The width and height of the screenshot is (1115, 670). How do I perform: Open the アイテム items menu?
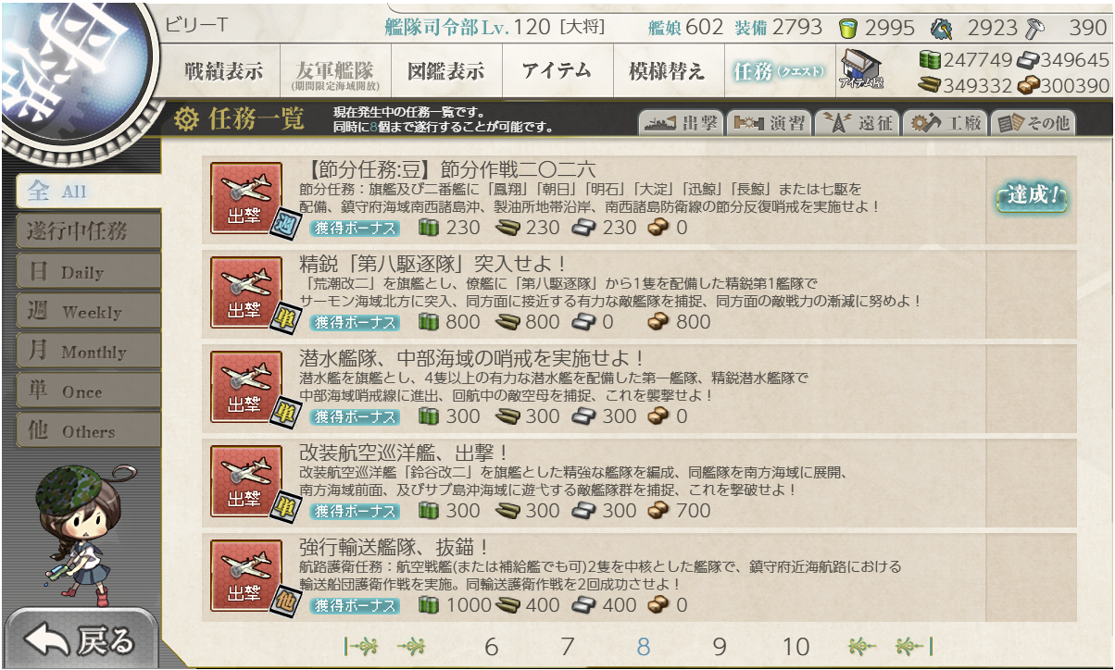(556, 71)
